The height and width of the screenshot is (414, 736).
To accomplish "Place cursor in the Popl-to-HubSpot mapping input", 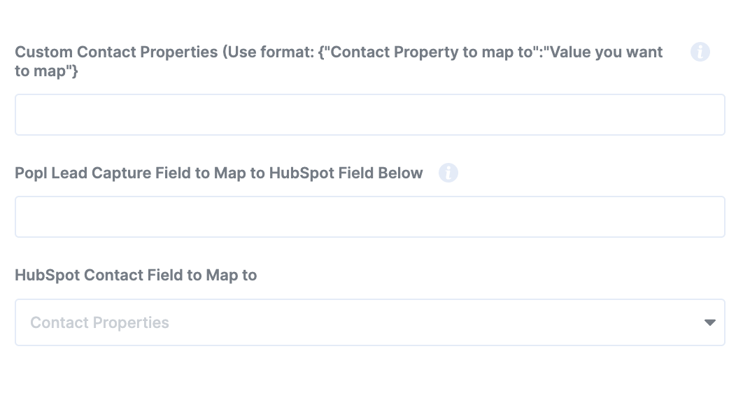I will (x=369, y=217).
